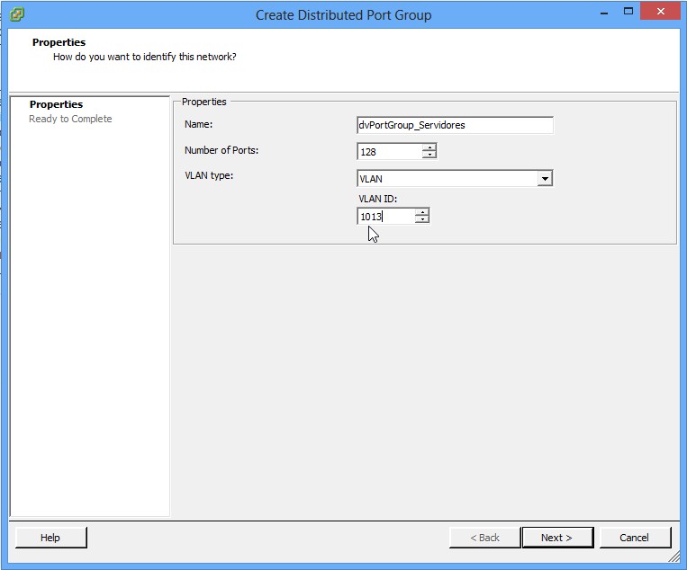Viewport: 687px width, 570px height.
Task: Click in the Name text field
Action: tap(455, 126)
